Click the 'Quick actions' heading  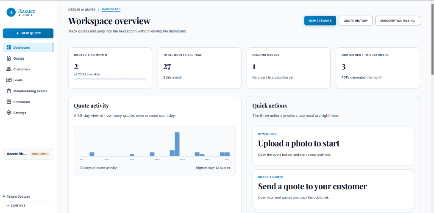pyautogui.click(x=270, y=106)
